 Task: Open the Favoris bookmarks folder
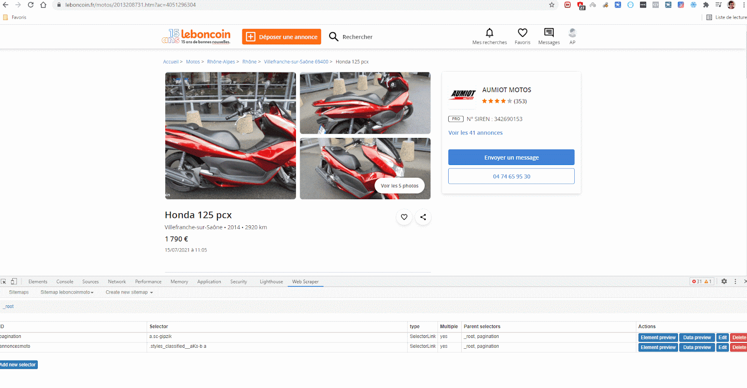click(x=15, y=17)
